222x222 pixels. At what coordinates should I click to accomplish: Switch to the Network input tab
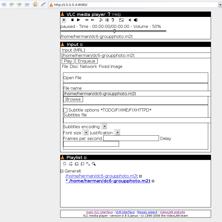pyautogui.click(x=89, y=66)
